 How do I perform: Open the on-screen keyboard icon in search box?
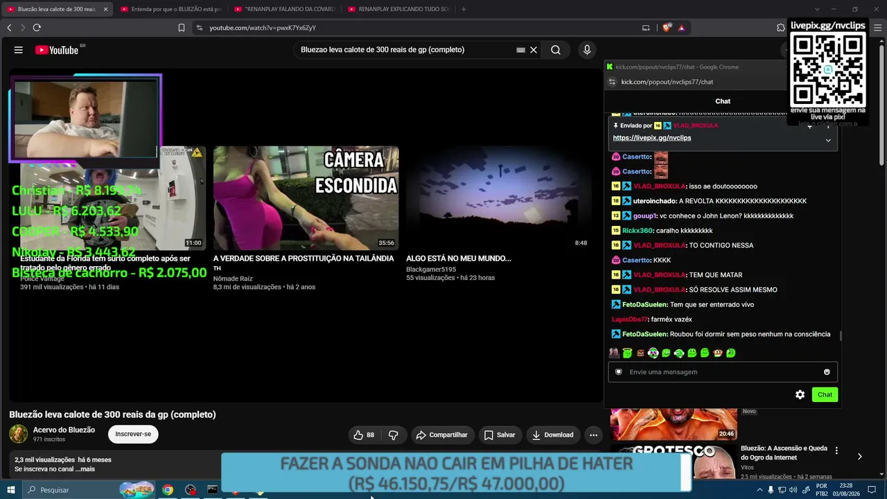click(x=520, y=50)
